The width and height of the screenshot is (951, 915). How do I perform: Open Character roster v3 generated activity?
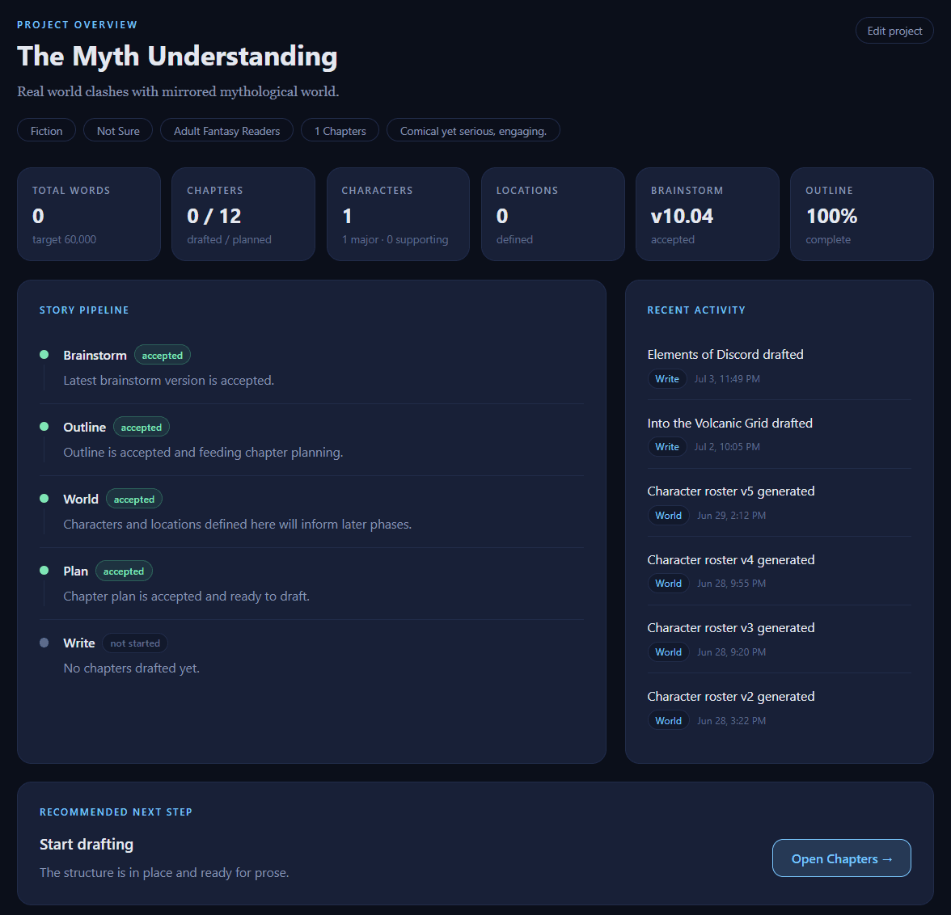[731, 627]
